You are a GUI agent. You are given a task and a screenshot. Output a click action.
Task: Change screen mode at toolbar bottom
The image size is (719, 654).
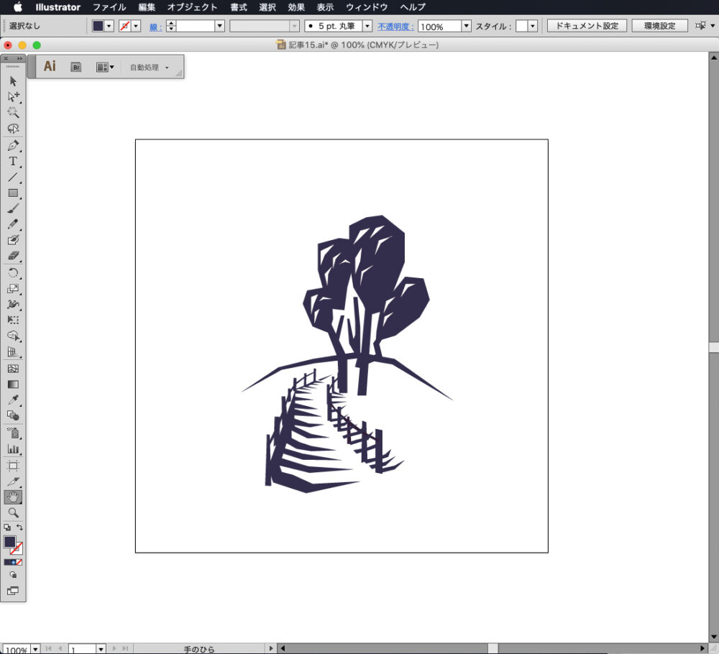[x=13, y=591]
